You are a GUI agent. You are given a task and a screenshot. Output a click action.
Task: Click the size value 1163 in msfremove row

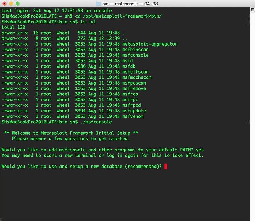80,88
